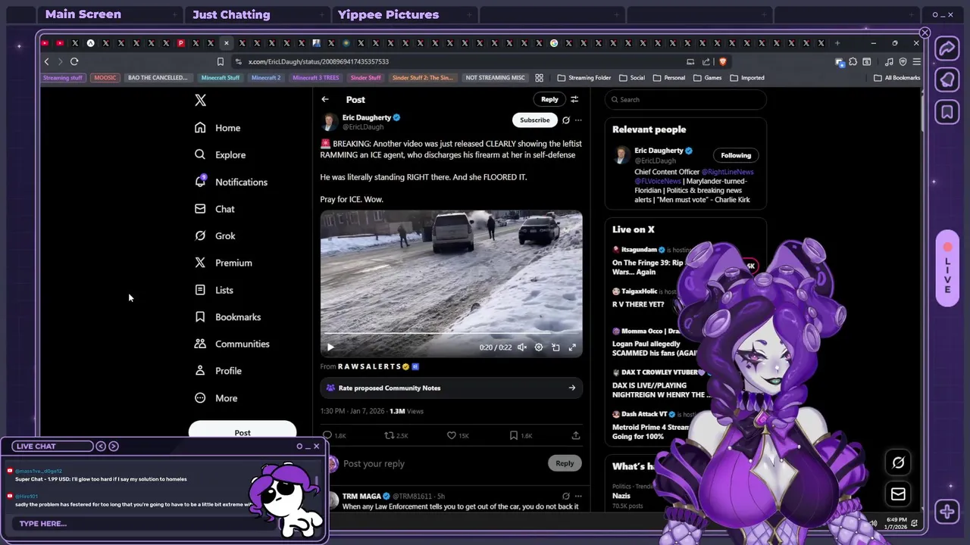Open the post's three-dot more menu
970x545 pixels.
click(578, 120)
